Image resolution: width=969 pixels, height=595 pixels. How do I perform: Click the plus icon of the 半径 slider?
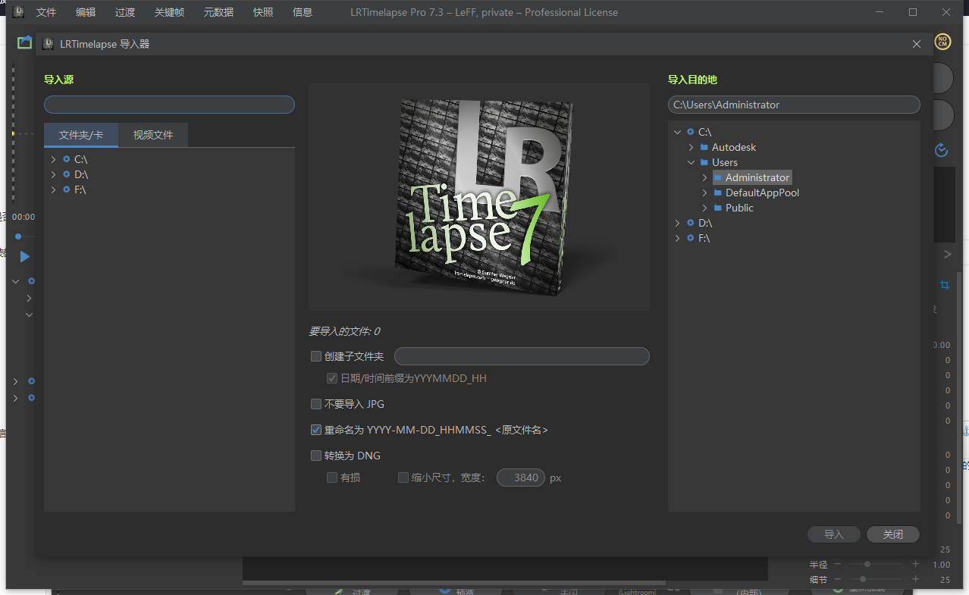point(916,565)
